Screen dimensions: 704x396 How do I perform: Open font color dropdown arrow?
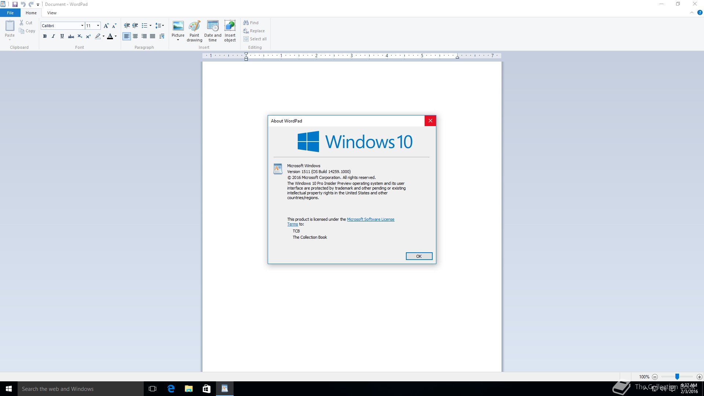115,36
